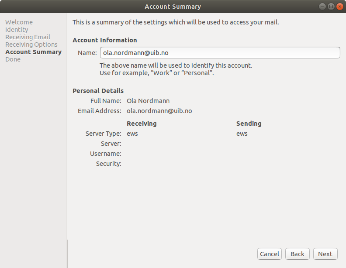Select the Welcome step in sidebar
Image resolution: width=346 pixels, height=268 pixels.
[19, 22]
